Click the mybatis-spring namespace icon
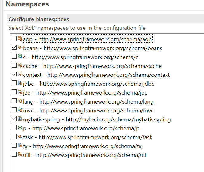204x172 pixels. pos(20,119)
